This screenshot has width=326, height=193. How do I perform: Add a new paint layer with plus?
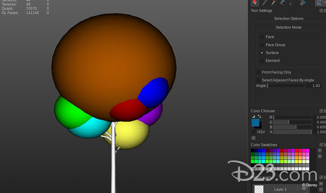click(x=321, y=184)
